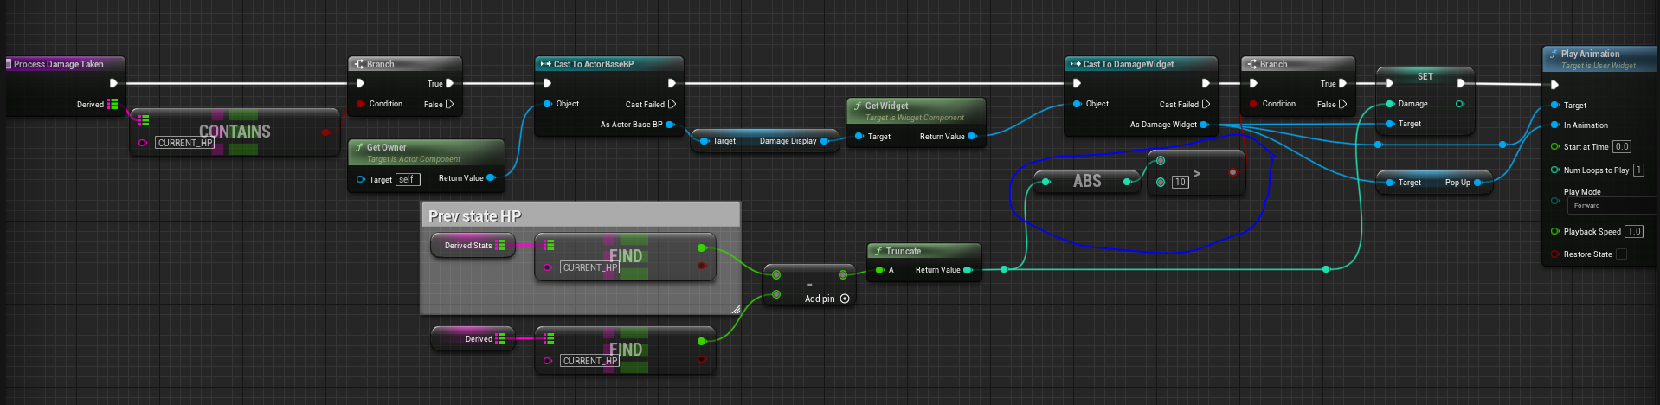Viewport: 1660px width, 405px height.
Task: Click Object pin on Cast To ActorBaseBP
Action: pyautogui.click(x=547, y=104)
